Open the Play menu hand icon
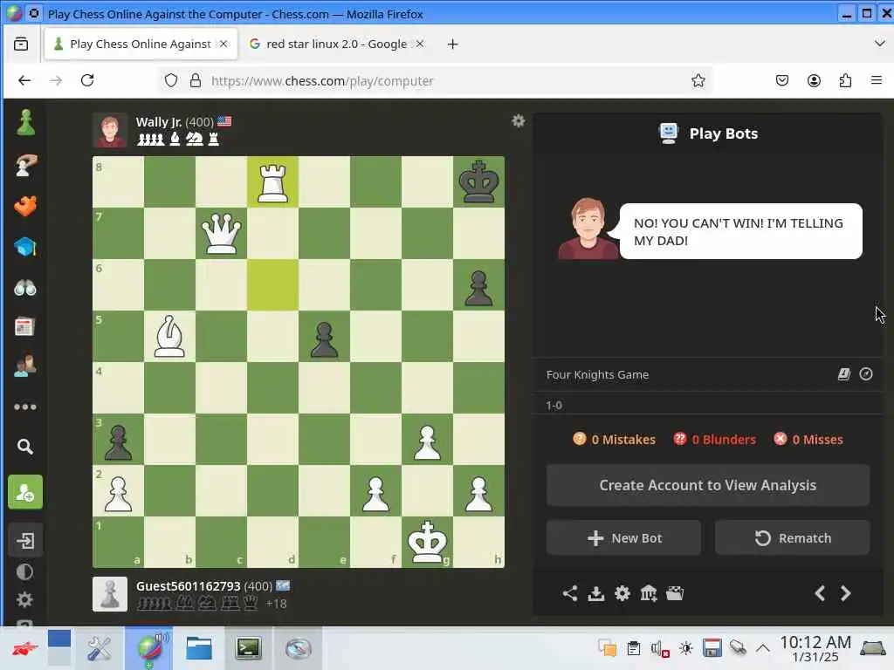The image size is (894, 670). coord(25,165)
